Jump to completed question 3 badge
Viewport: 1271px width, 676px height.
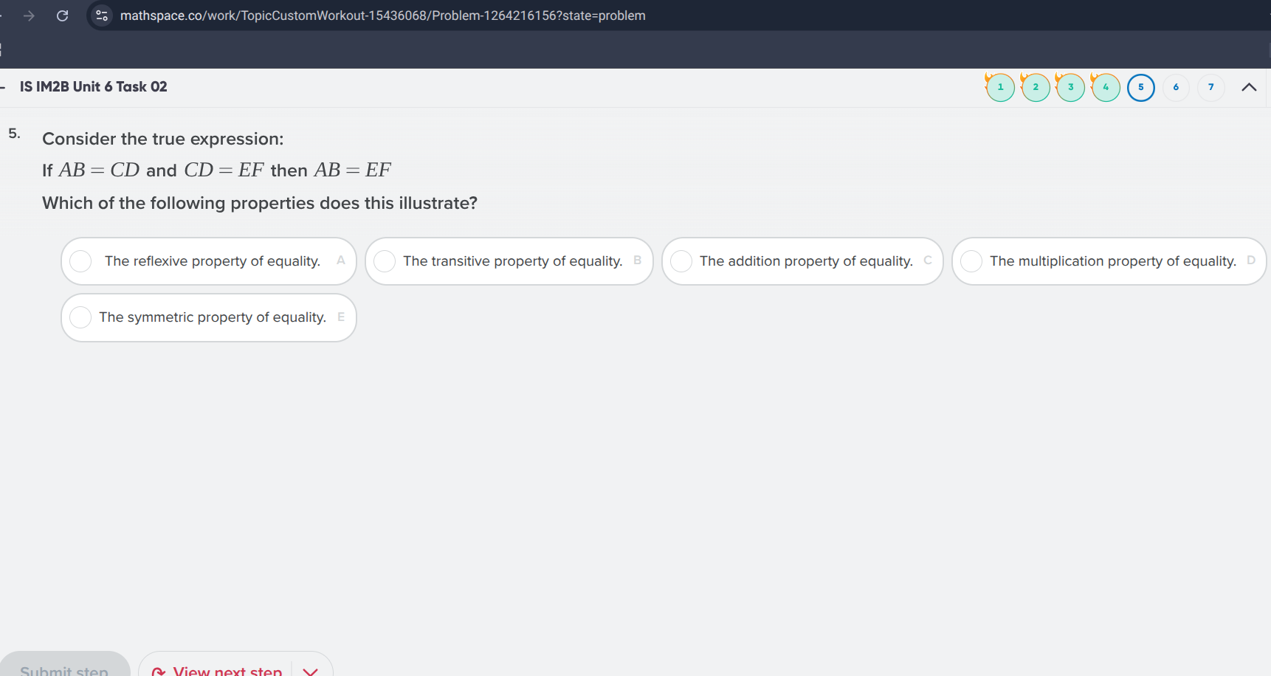[1070, 87]
